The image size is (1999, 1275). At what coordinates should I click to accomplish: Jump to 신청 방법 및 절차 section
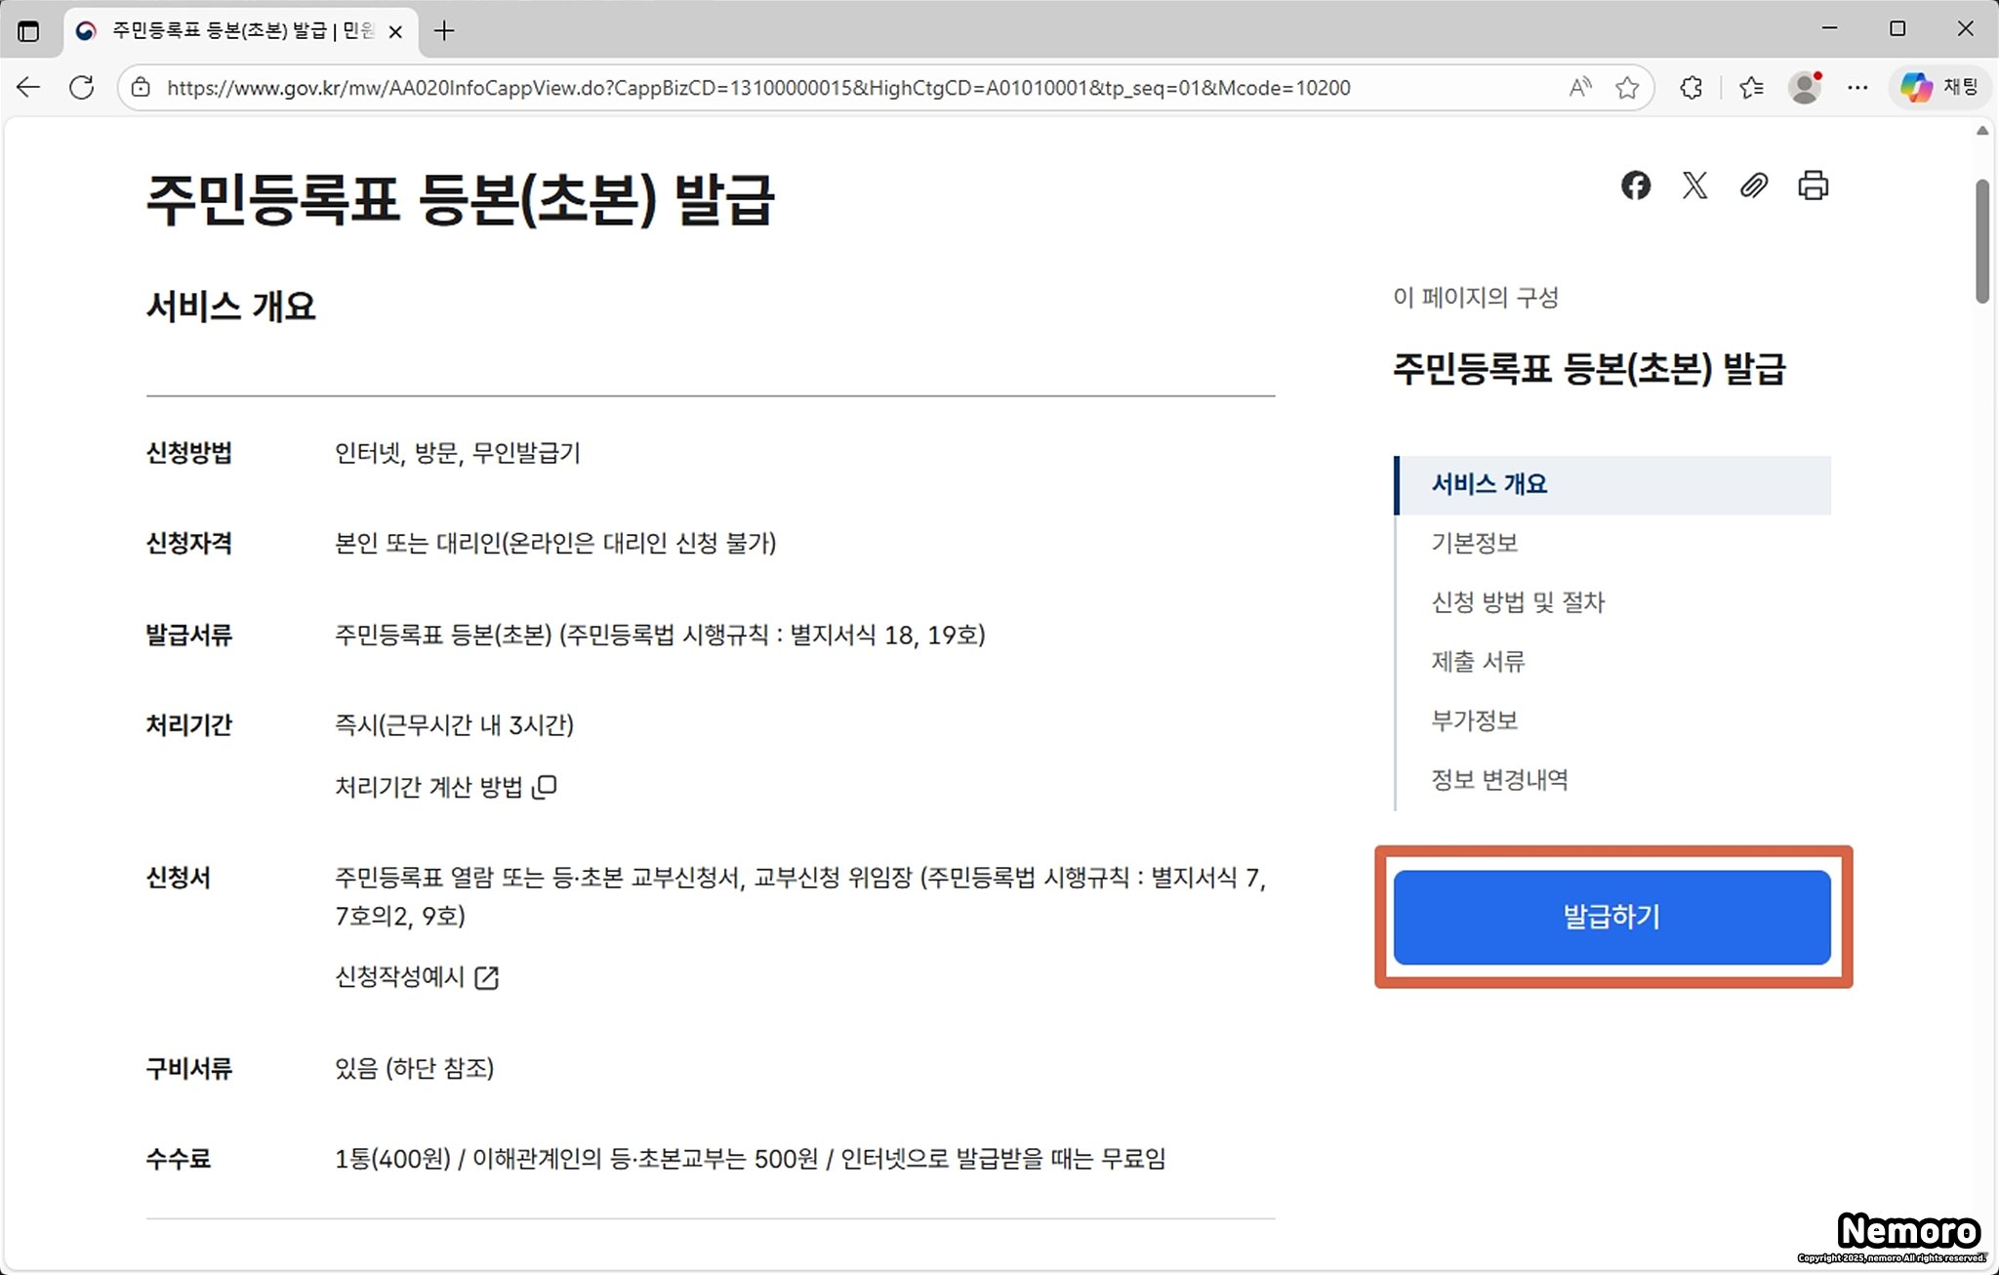tap(1518, 602)
